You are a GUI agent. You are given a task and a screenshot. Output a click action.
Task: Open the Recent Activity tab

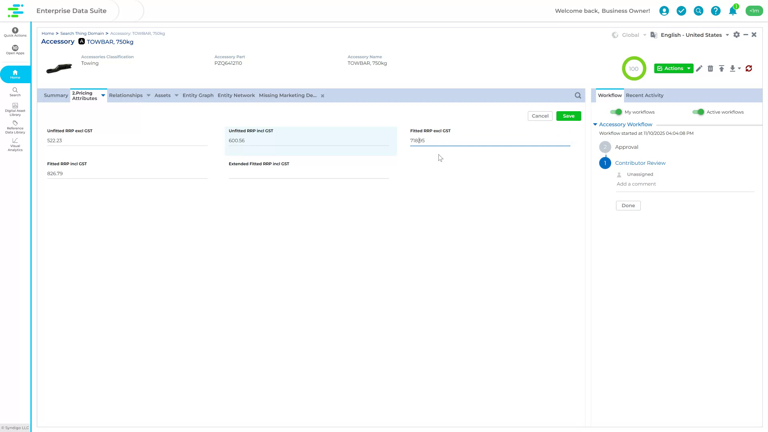tap(644, 95)
